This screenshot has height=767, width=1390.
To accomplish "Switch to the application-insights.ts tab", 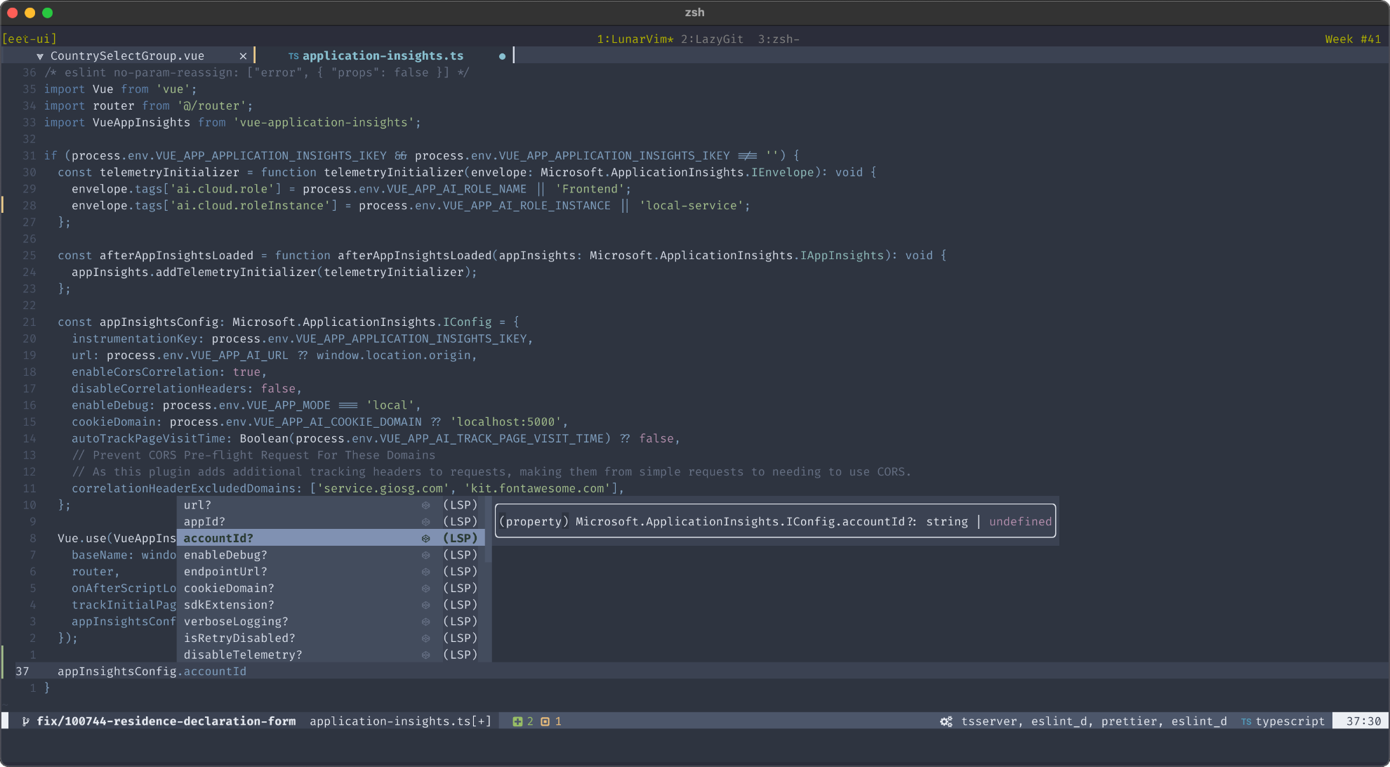I will pos(383,56).
